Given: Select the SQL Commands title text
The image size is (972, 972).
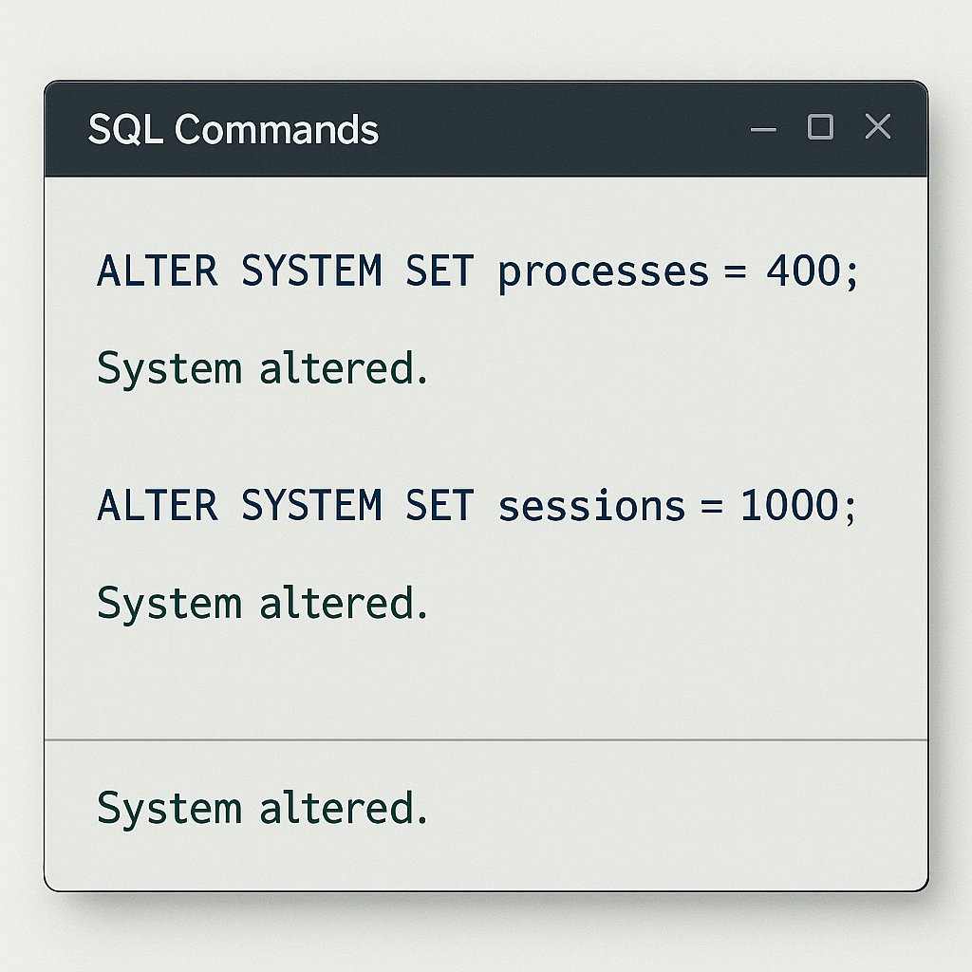Looking at the screenshot, I should [x=233, y=129].
